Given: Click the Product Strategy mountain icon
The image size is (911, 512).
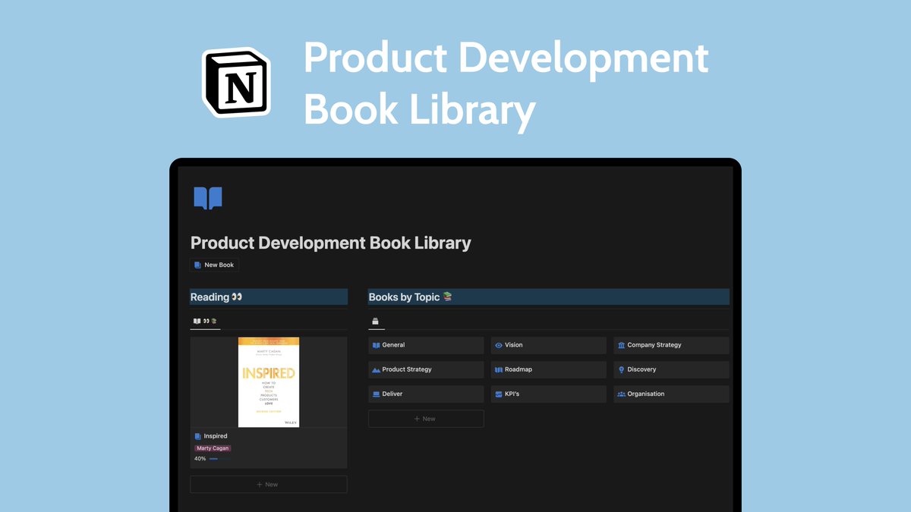Looking at the screenshot, I should click(376, 369).
